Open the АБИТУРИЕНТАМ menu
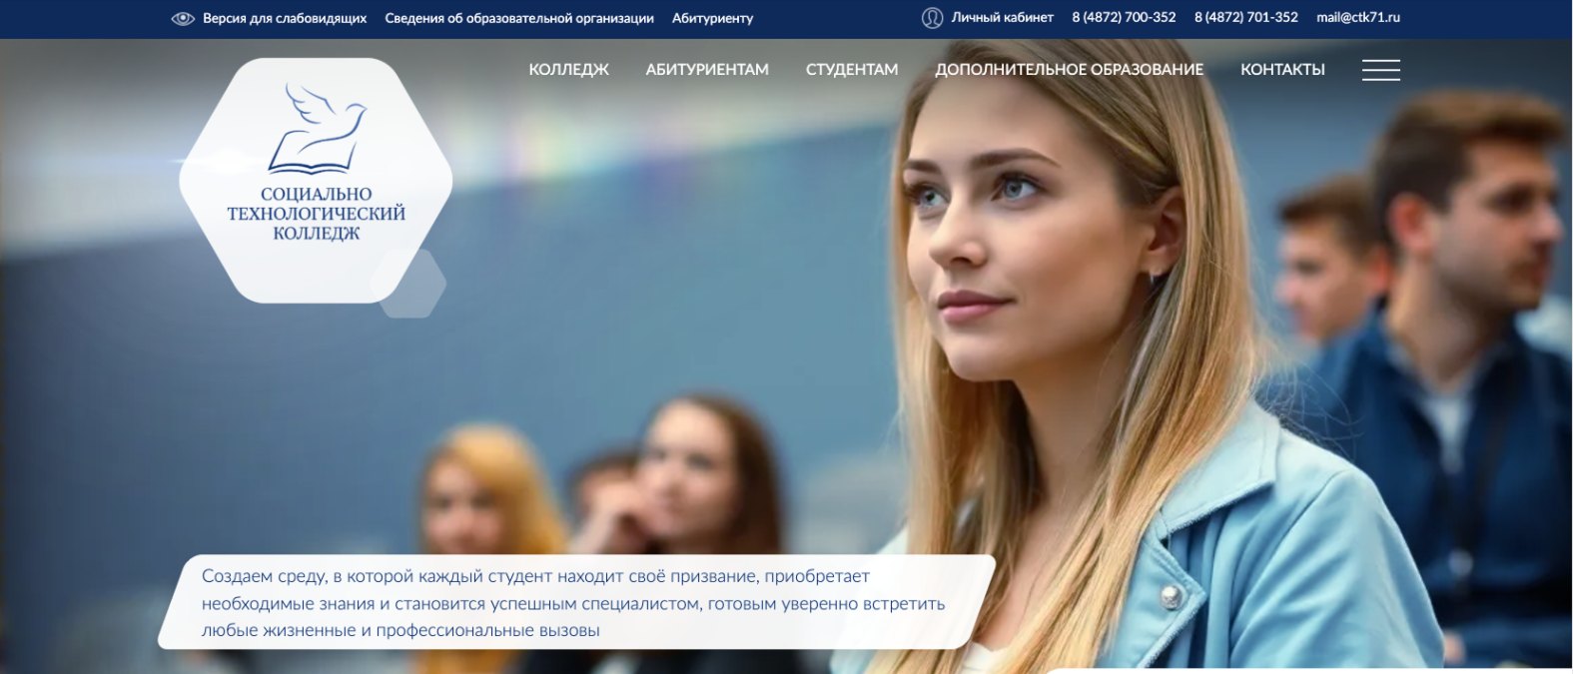Screen dimensions: 1573x674 (707, 70)
